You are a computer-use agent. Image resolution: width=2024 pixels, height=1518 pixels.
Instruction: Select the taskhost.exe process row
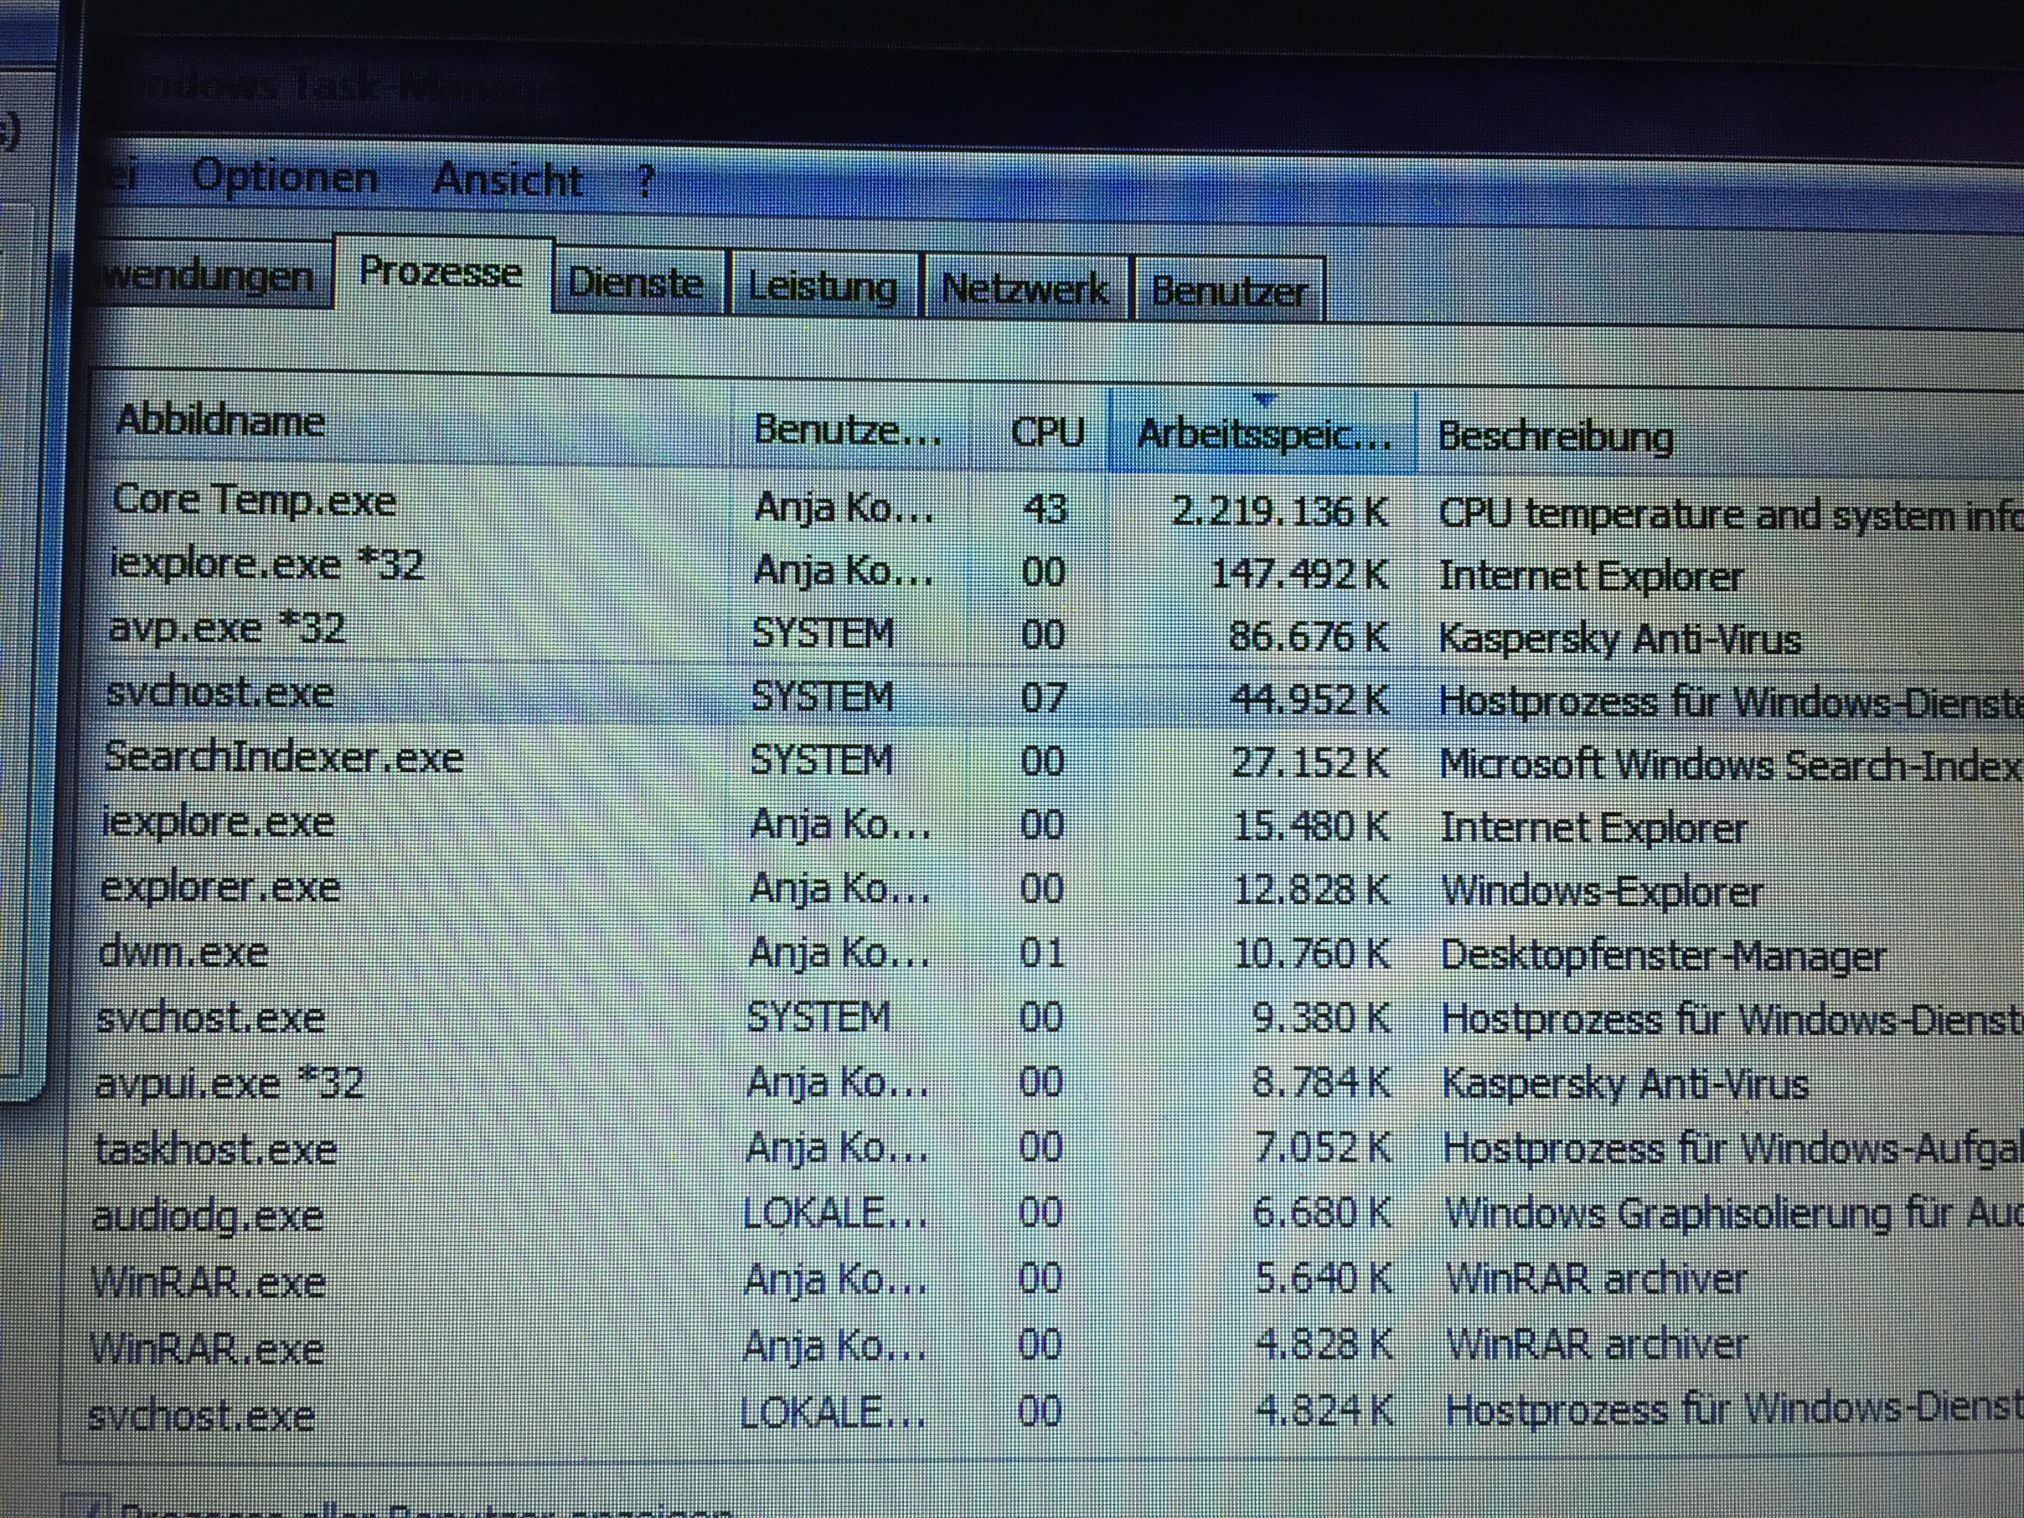(x=216, y=1149)
